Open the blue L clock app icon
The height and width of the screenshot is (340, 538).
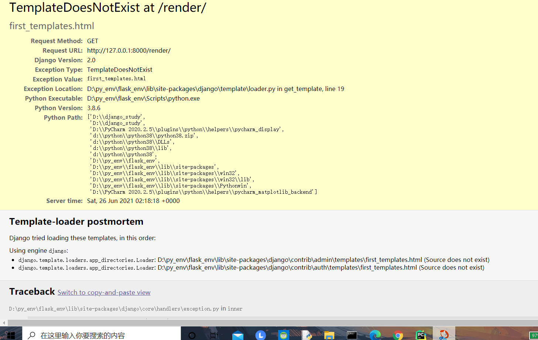pyautogui.click(x=261, y=335)
